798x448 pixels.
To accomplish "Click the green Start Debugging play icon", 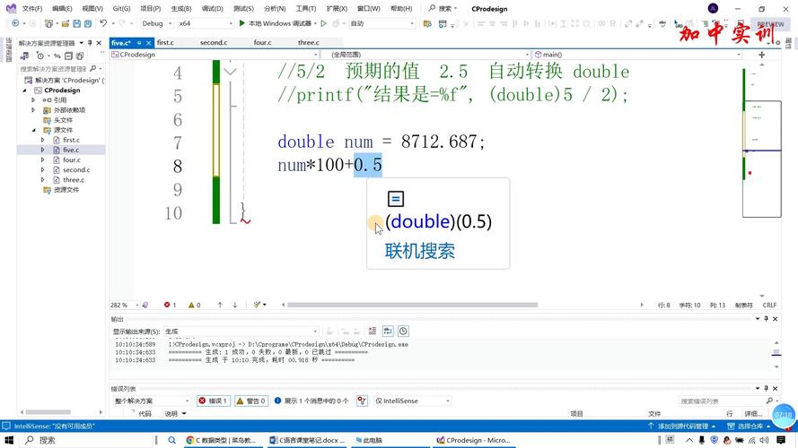I will point(242,23).
